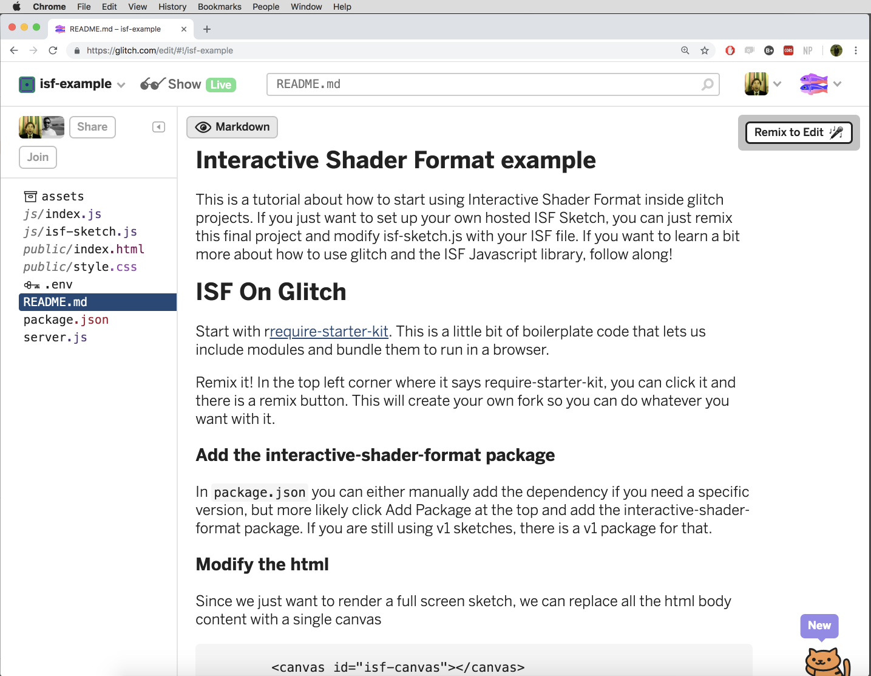871x676 pixels.
Task: Click the README.md search input field
Action: pos(493,84)
